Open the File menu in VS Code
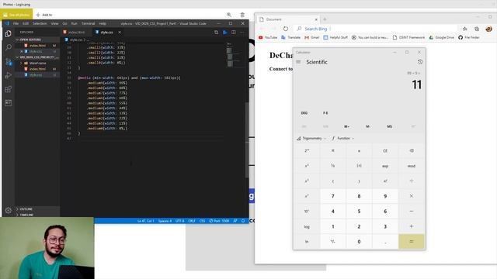Viewport: 497px width, 279px height. point(16,24)
